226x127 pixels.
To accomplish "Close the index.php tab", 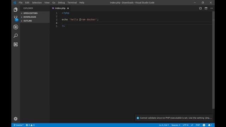I will click(x=68, y=8).
